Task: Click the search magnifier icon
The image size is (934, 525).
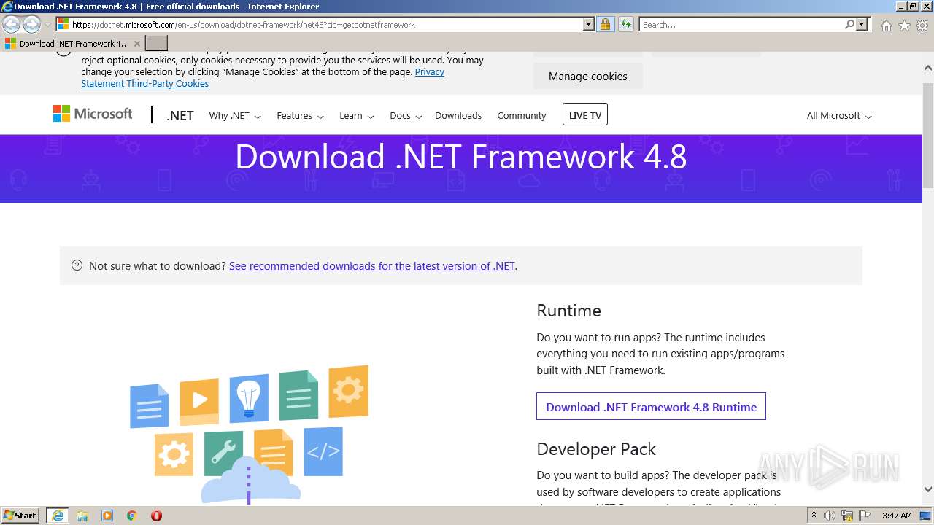Action: pos(849,24)
